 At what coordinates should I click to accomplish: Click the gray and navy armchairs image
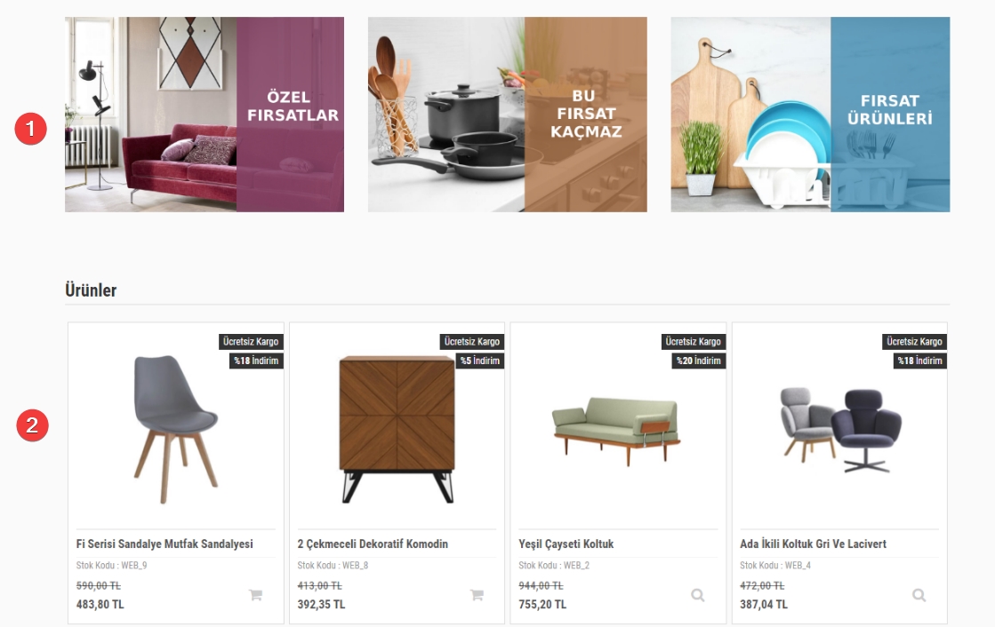tap(840, 430)
